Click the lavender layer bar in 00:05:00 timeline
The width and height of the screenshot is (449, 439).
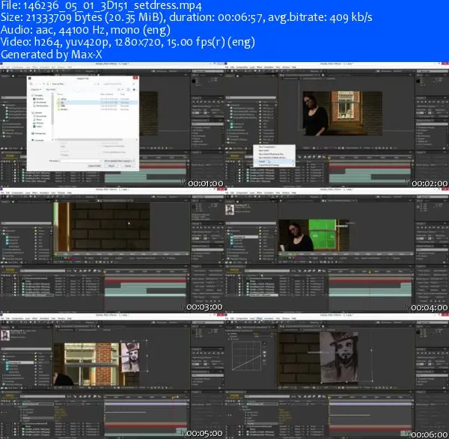pyautogui.click(x=145, y=404)
